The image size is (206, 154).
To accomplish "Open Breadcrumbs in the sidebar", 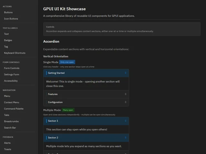I will coord(11,121).
